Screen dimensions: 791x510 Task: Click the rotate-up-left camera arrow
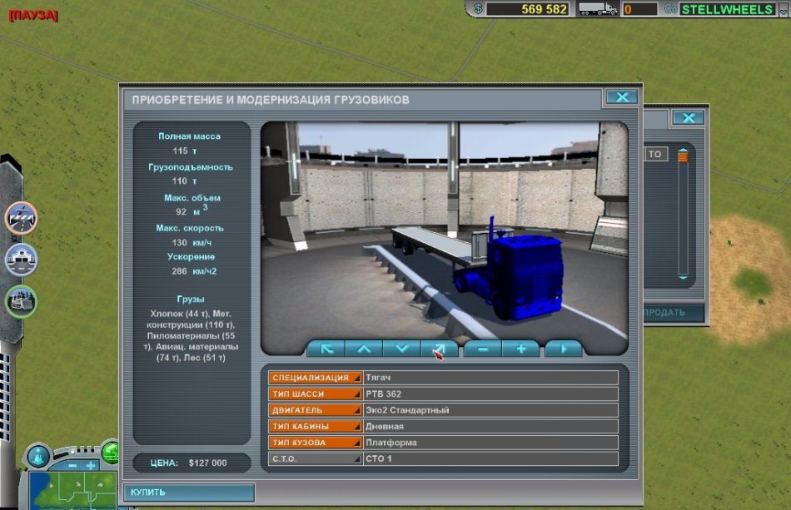325,349
